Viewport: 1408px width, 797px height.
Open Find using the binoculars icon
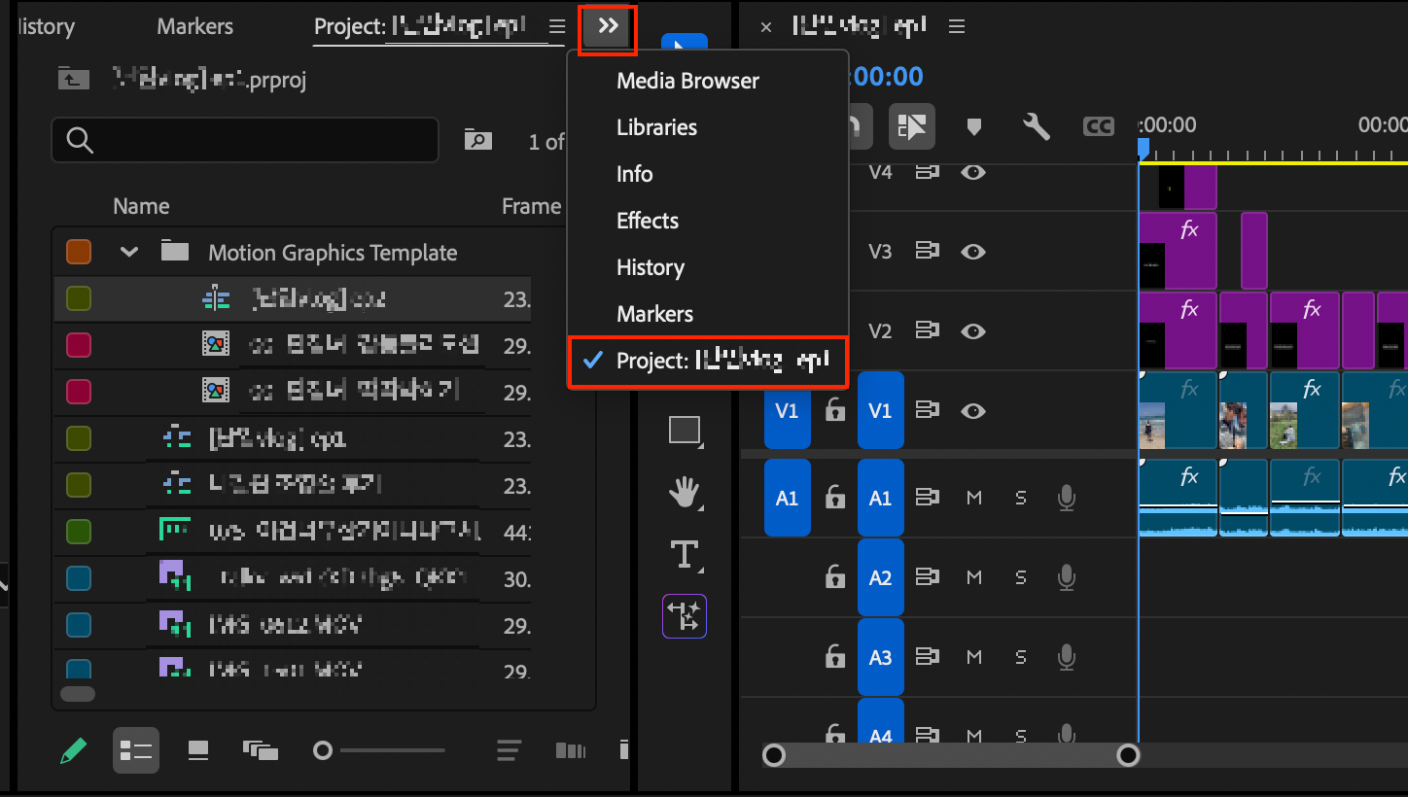click(477, 139)
